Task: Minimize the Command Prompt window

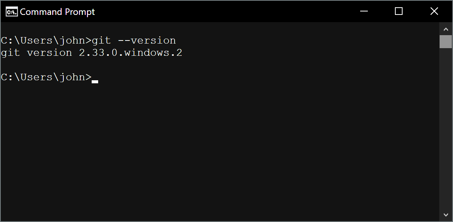Action: pos(364,11)
